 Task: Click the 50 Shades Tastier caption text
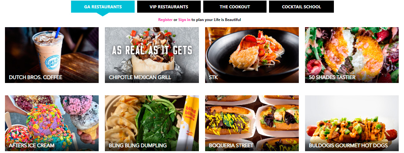coord(332,77)
